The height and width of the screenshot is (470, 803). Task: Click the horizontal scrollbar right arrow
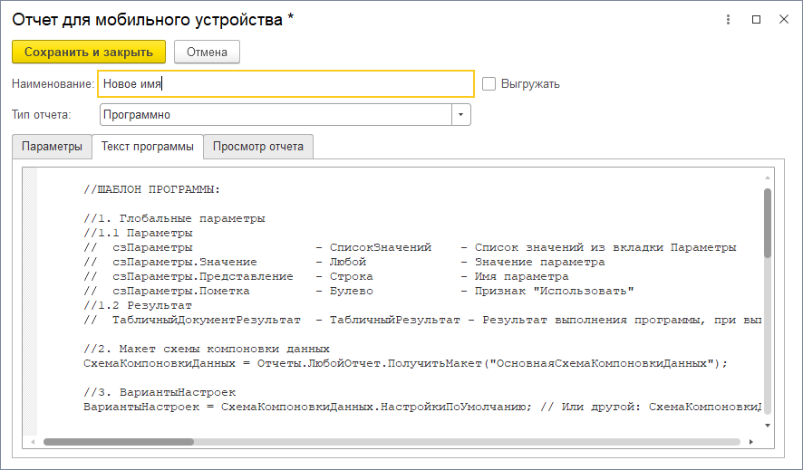point(750,441)
